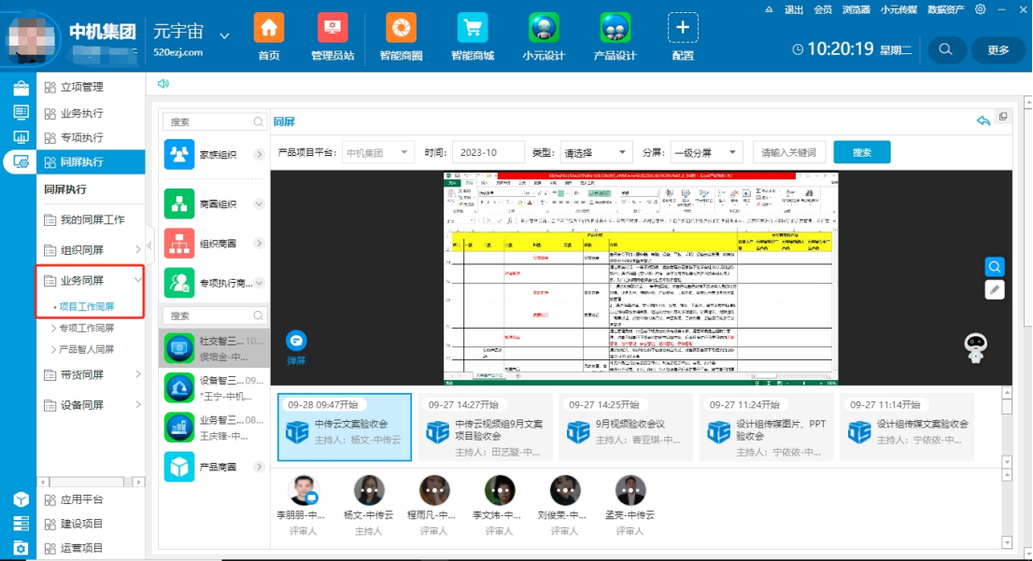1033x561 pixels.
Task: Expand the 组织同屏 sidebar section
Action: point(137,249)
